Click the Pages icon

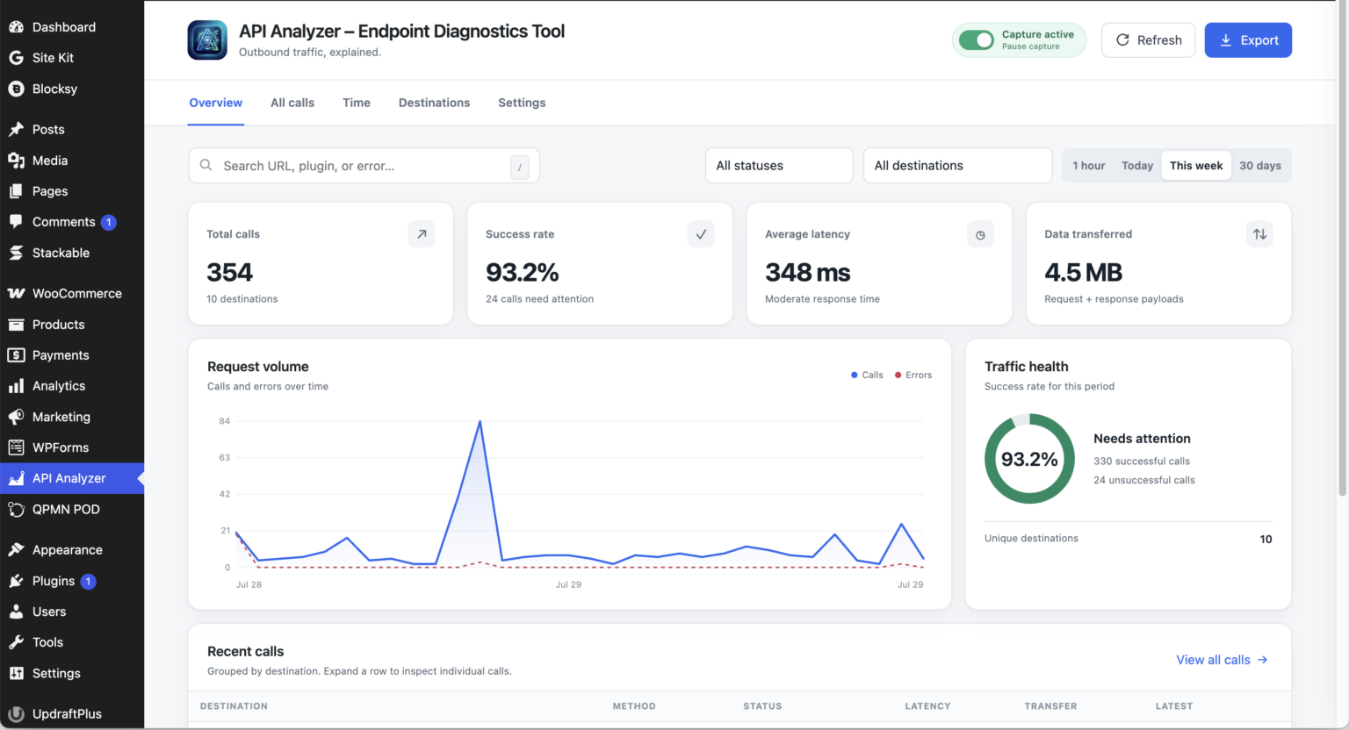pos(16,191)
